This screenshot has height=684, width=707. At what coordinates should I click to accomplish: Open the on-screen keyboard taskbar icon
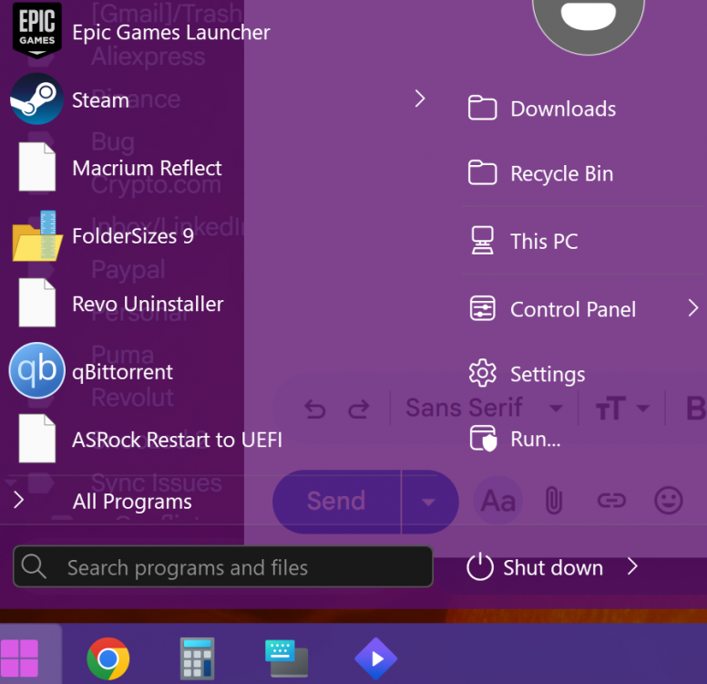[x=286, y=658]
